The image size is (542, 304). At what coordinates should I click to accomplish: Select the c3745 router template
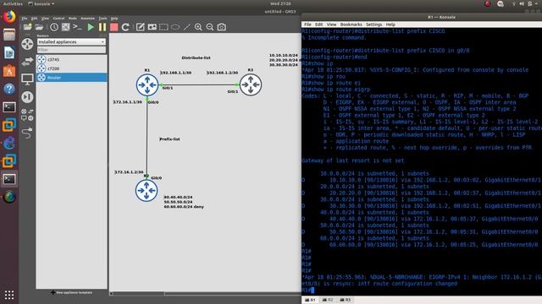pyautogui.click(x=71, y=60)
